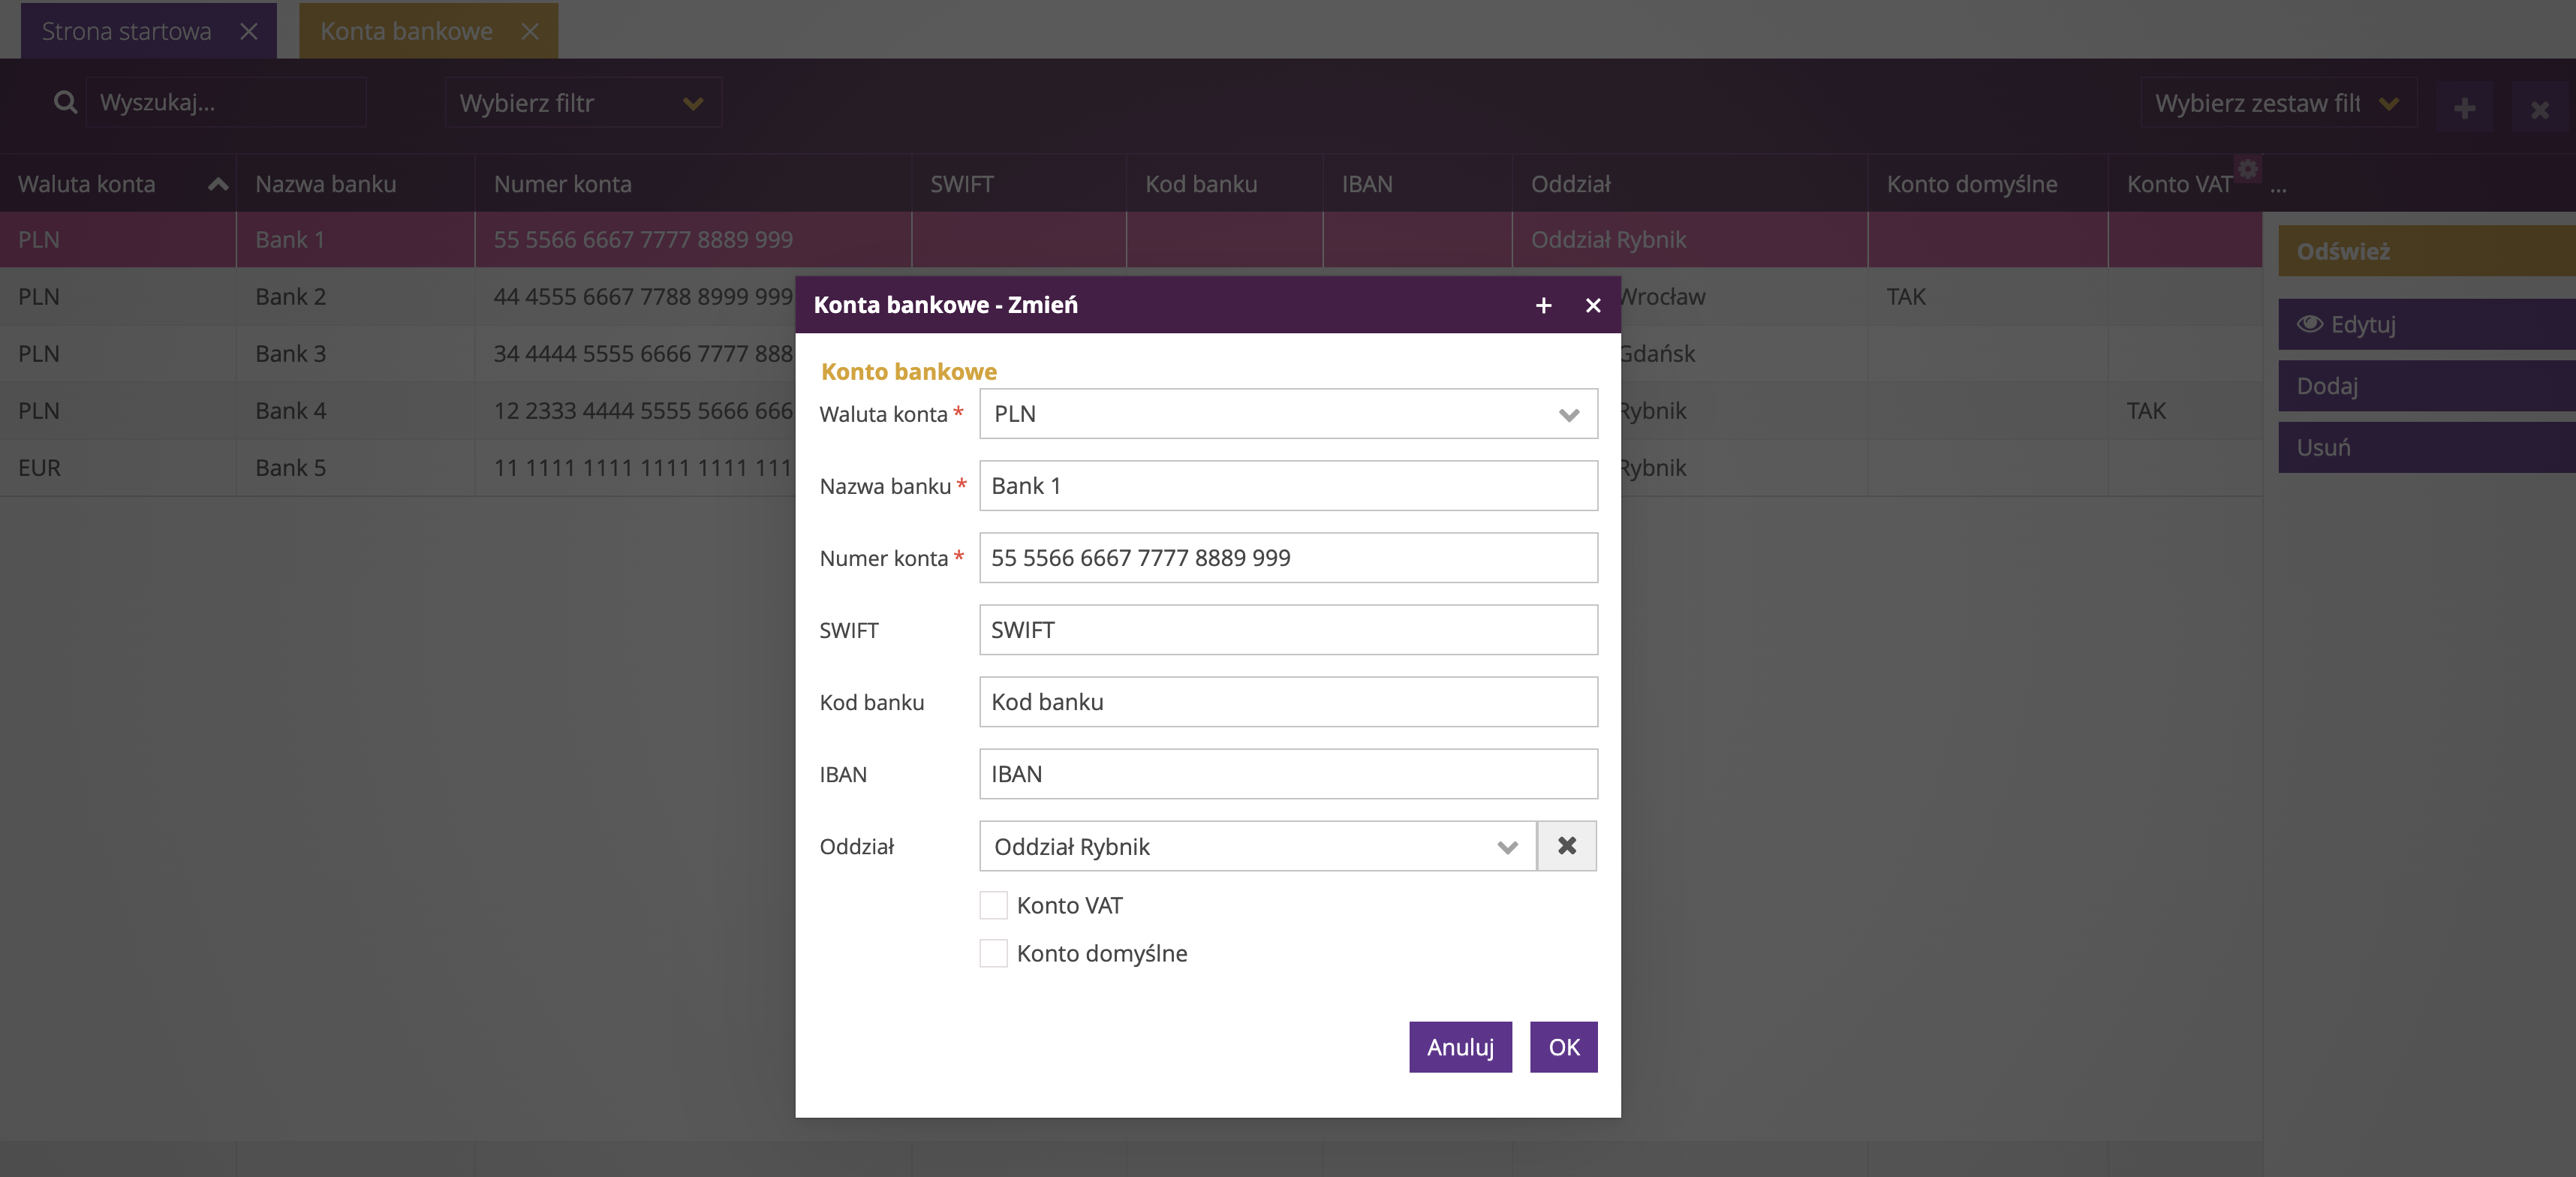2576x1177 pixels.
Task: Click the plus icon next to filter set
Action: pos(2464,108)
